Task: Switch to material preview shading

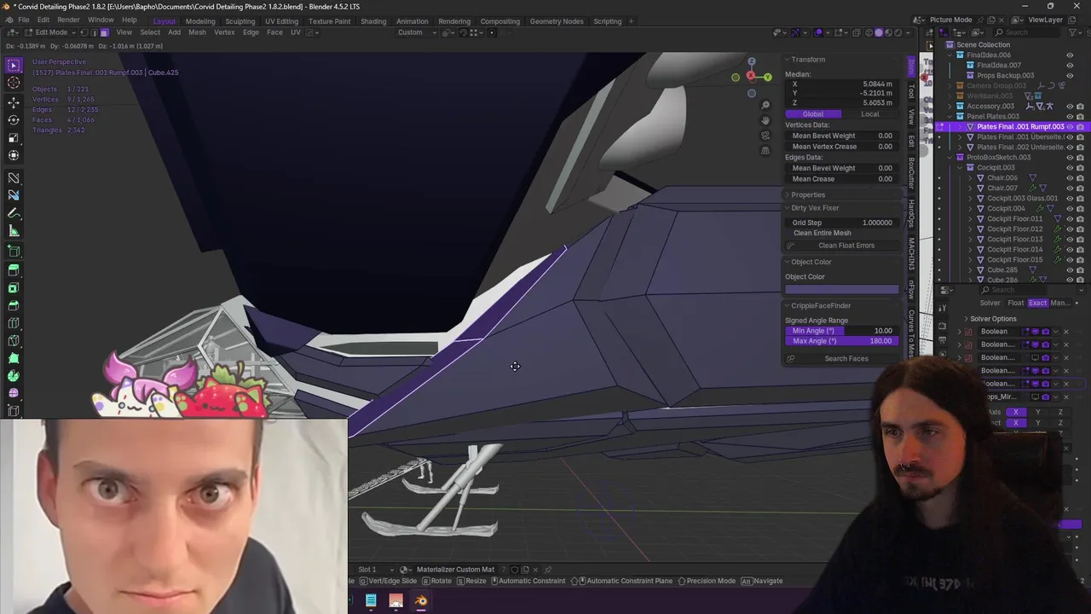Action: click(888, 32)
